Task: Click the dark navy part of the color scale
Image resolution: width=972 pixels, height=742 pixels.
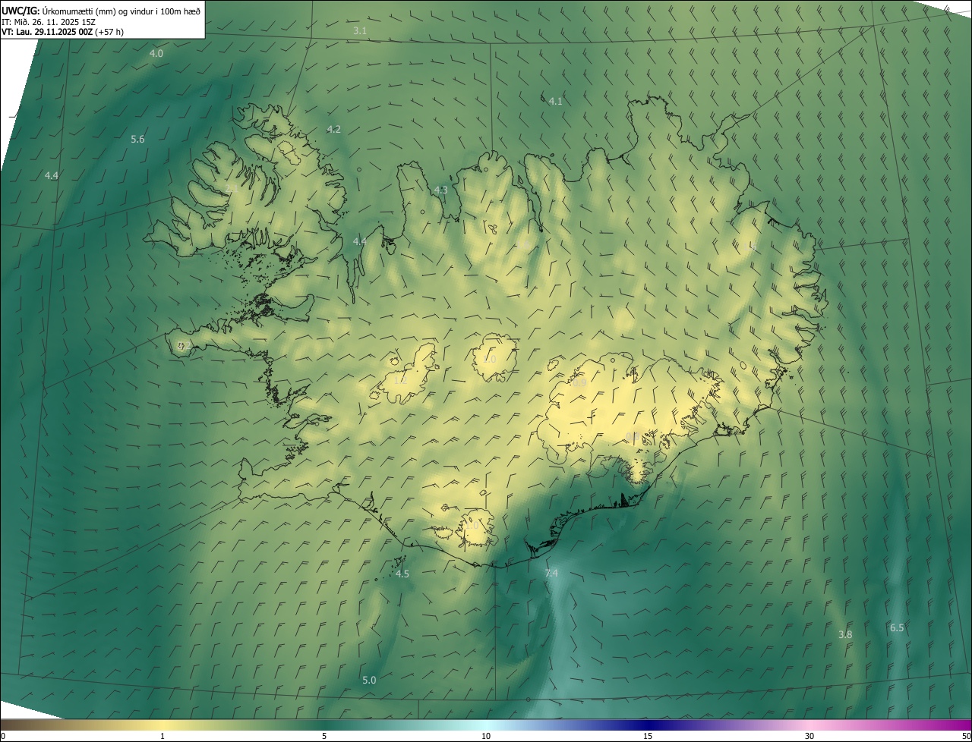Action: [x=648, y=725]
